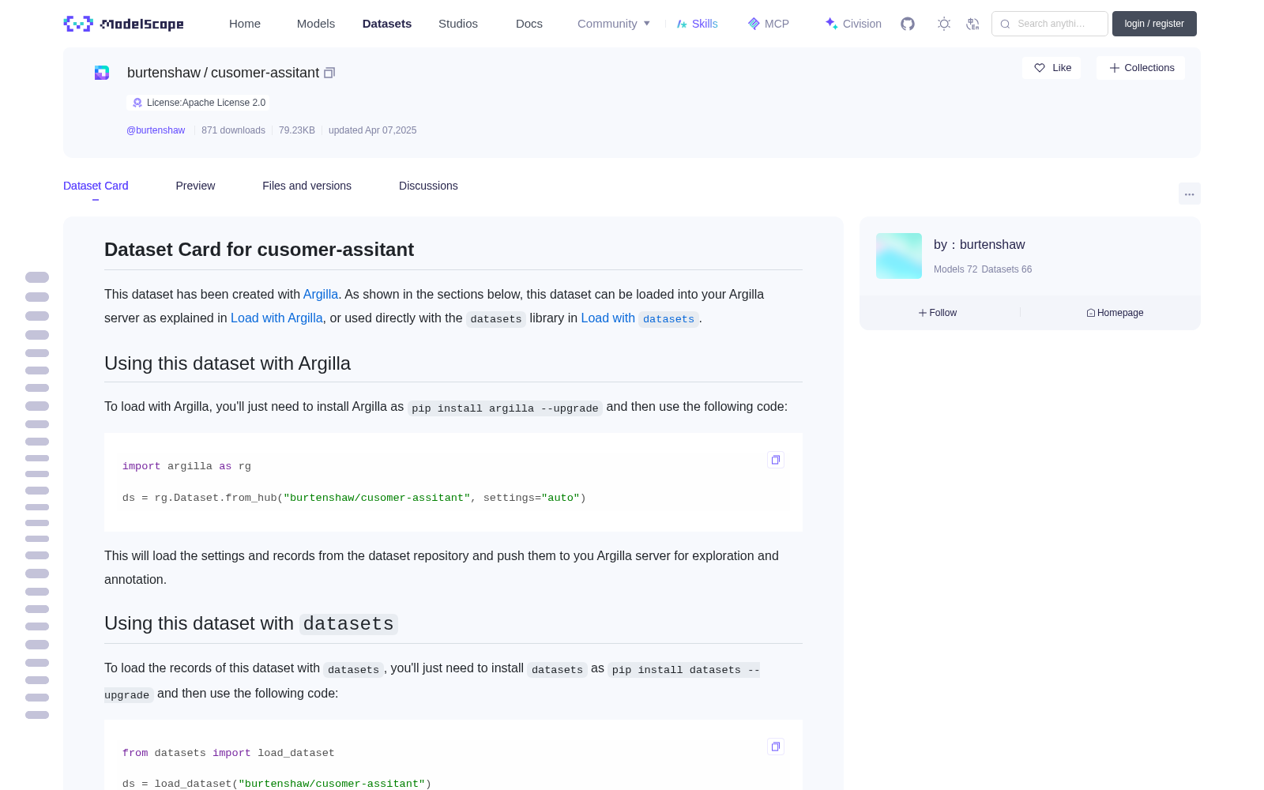Follow burtenshaw

point(938,313)
